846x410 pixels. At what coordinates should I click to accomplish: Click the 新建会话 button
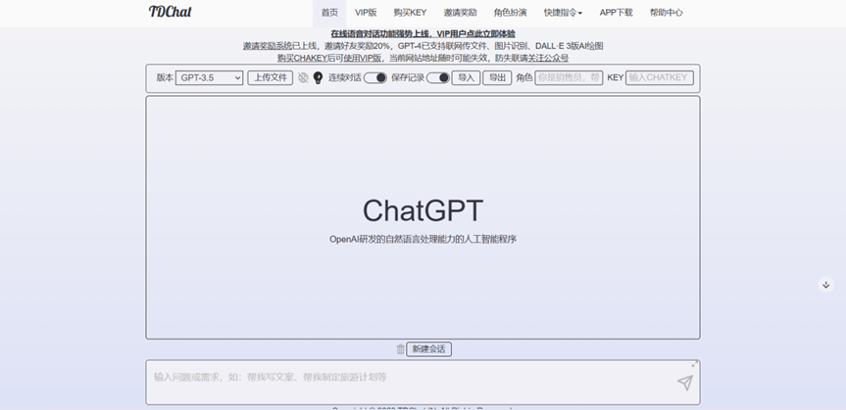click(429, 349)
